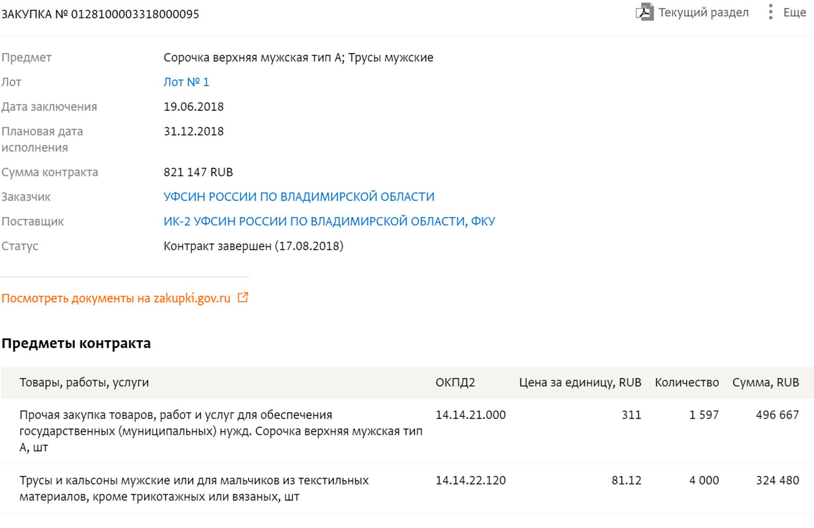Screen dimensions: 814x528
Task: Open the 'Еще' menu
Action: pyautogui.click(x=794, y=12)
